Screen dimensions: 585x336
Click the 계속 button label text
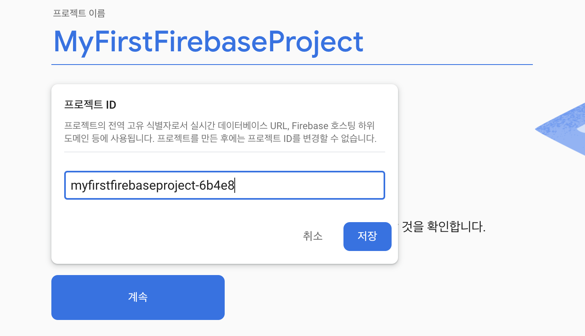pos(138,297)
